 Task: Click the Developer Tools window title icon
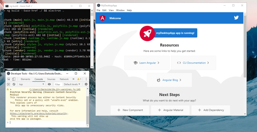pyautogui.click(x=8, y=74)
